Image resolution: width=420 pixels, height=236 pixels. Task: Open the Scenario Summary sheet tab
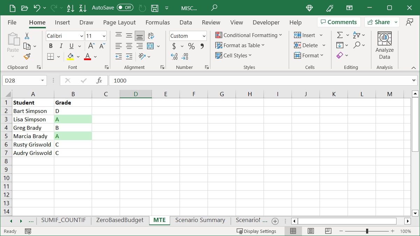coord(200,220)
